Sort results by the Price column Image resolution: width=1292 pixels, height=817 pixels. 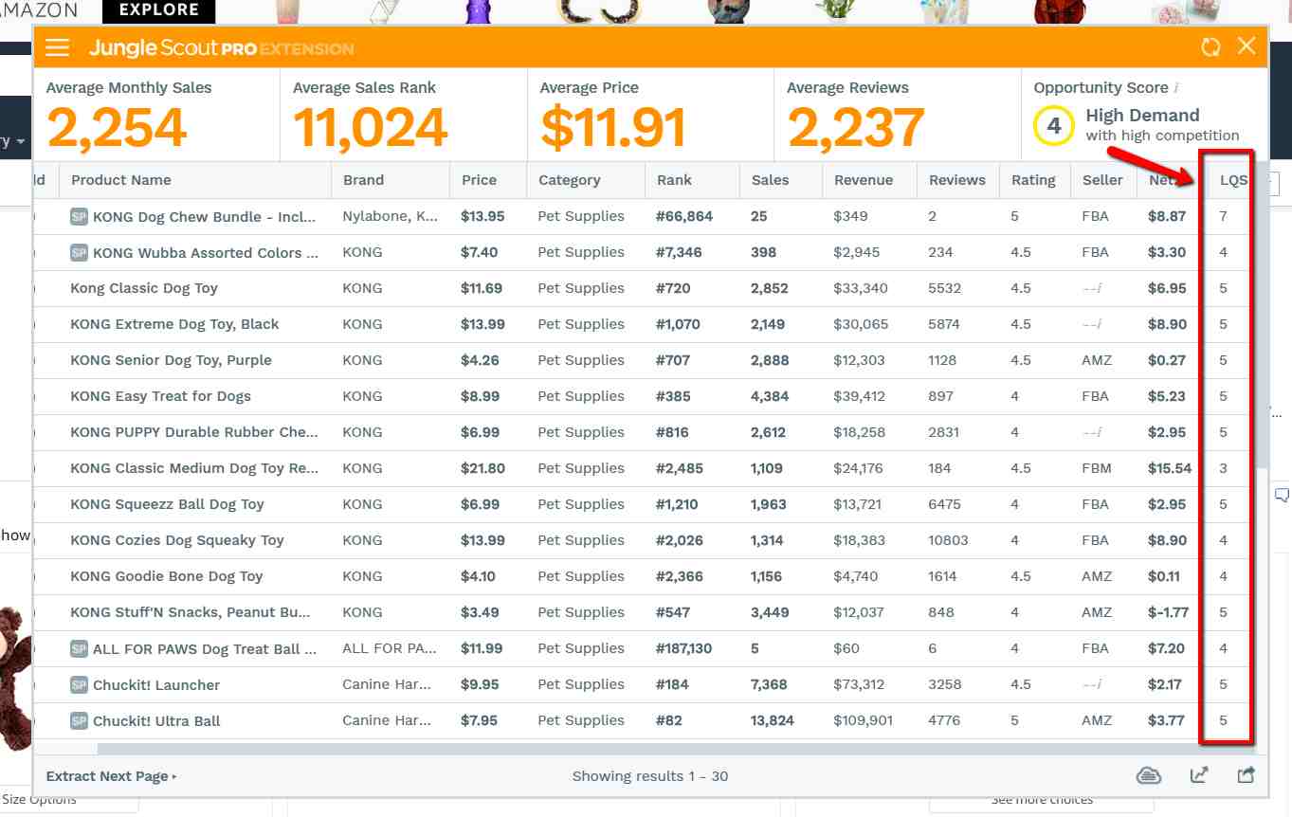click(x=479, y=180)
